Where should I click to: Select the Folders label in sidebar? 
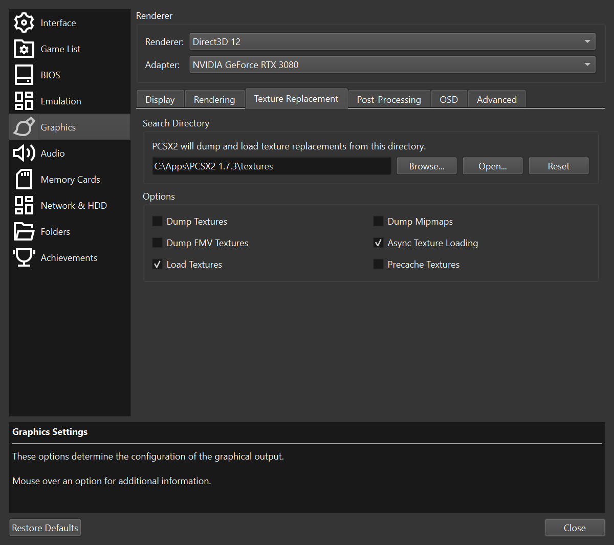click(x=55, y=231)
